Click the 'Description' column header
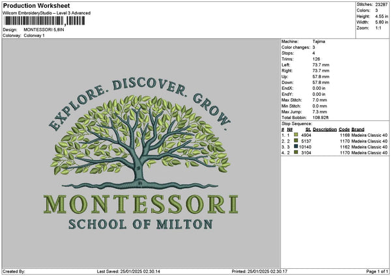The image size is (391, 276). coord(325,130)
